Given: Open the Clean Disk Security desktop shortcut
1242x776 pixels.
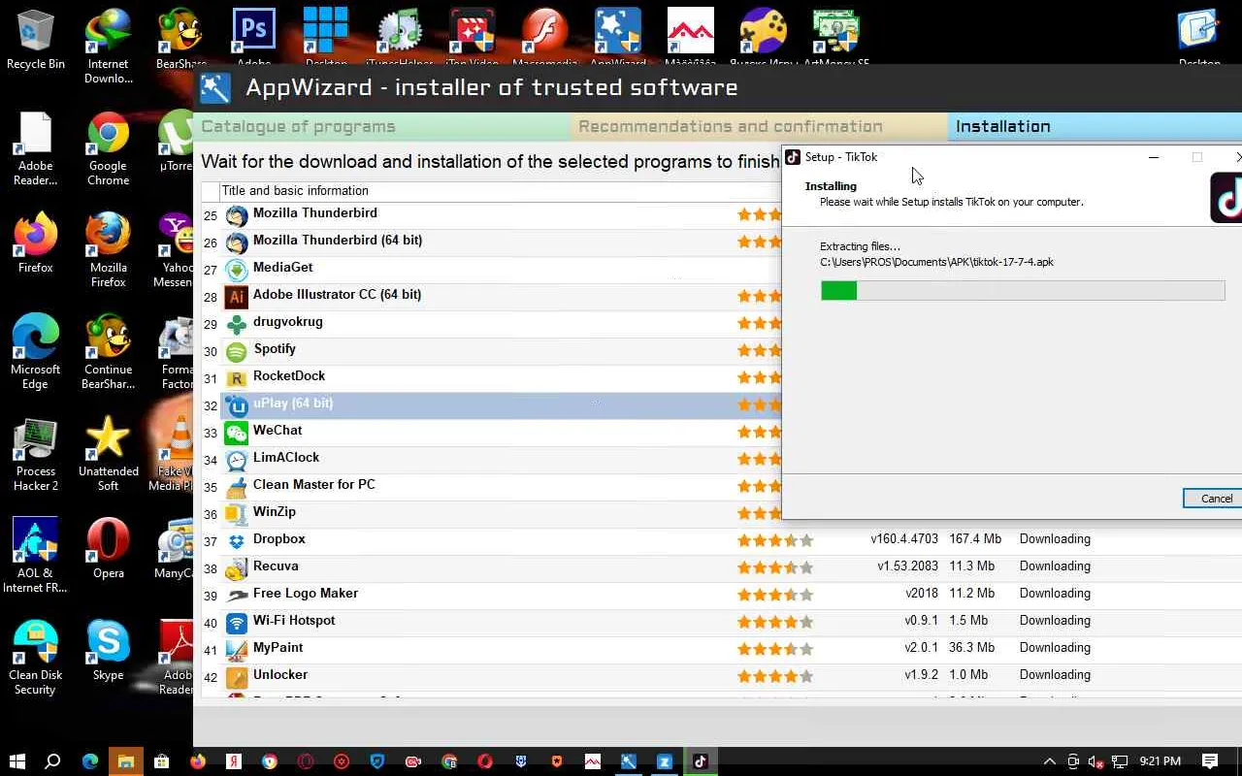Looking at the screenshot, I should (36, 657).
